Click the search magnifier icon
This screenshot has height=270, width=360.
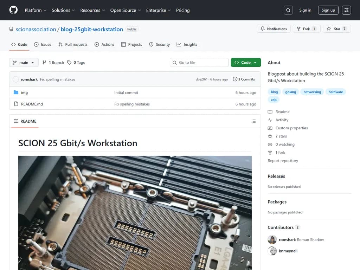pyautogui.click(x=288, y=10)
